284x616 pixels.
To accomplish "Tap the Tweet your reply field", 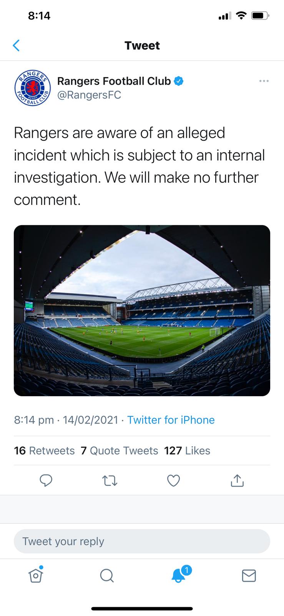I will [142, 541].
